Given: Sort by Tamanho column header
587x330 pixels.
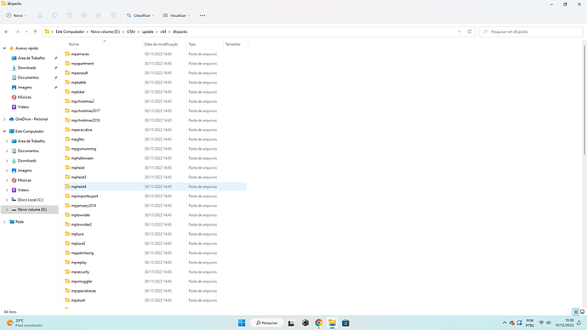Looking at the screenshot, I should coord(232,44).
